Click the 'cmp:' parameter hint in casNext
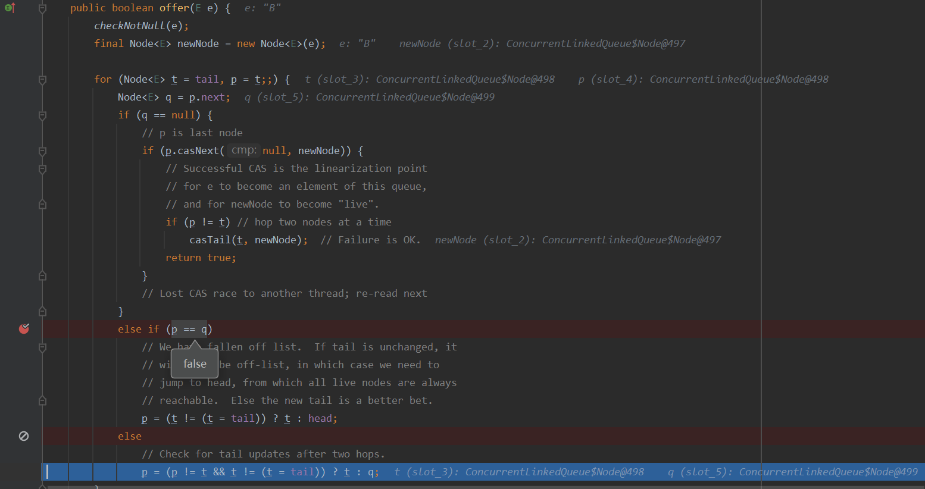Image resolution: width=925 pixels, height=489 pixels. tap(243, 151)
